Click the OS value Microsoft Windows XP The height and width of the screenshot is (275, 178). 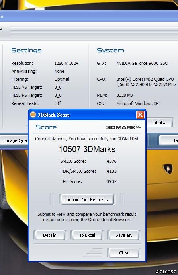[x=137, y=103]
